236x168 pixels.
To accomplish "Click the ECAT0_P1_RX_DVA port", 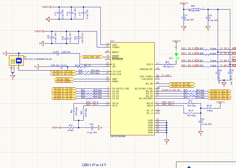I will click(x=182, y=86).
